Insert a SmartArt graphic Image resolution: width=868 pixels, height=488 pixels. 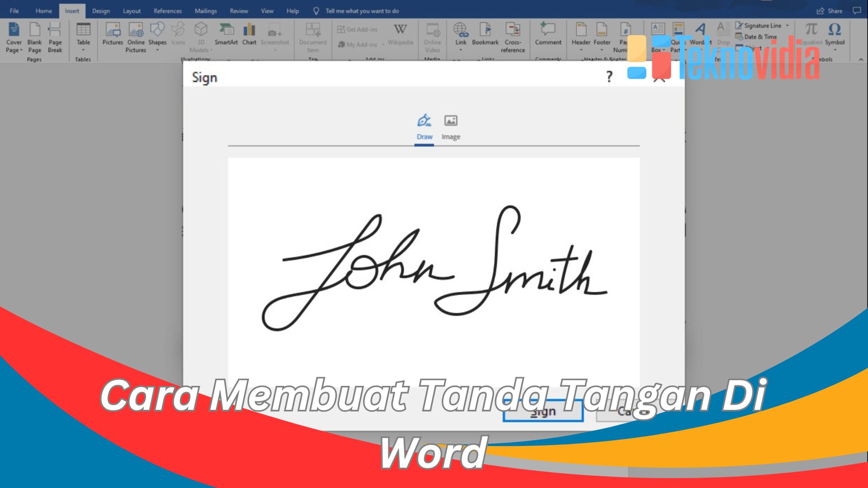pos(226,34)
